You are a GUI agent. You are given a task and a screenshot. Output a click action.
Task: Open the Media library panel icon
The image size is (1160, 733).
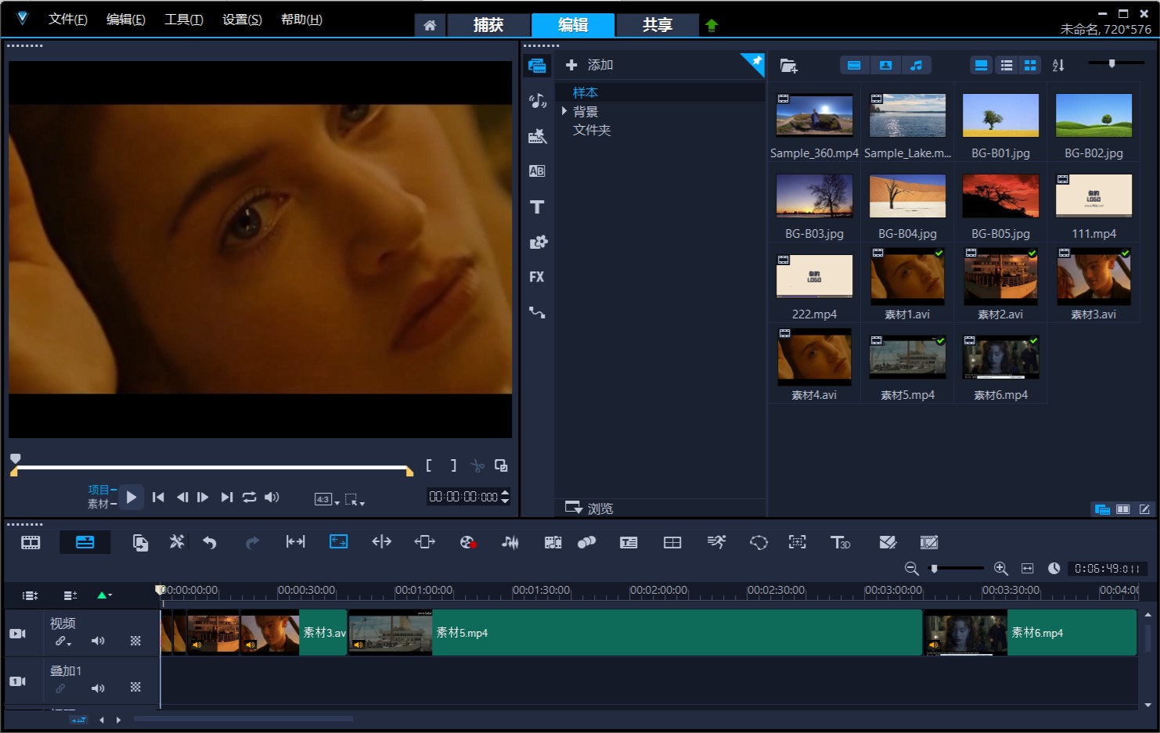tap(537, 66)
